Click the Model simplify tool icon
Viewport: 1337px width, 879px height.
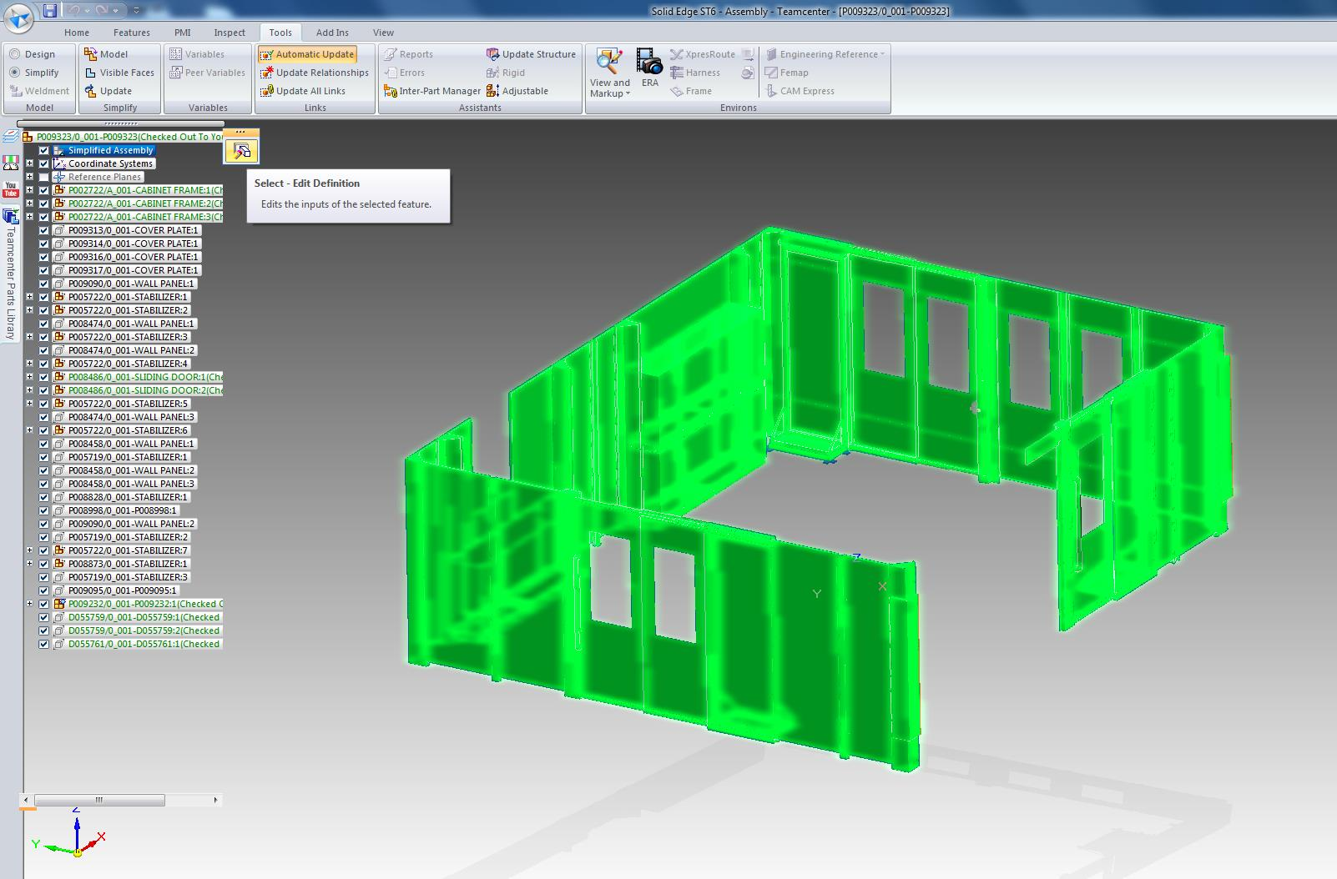click(x=90, y=54)
